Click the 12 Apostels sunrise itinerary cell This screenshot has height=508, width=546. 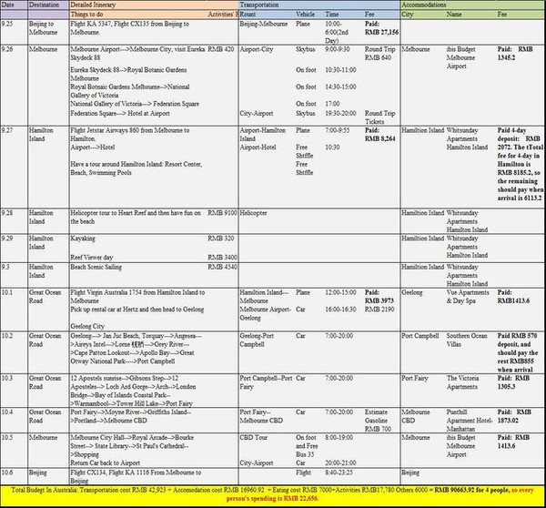point(146,391)
